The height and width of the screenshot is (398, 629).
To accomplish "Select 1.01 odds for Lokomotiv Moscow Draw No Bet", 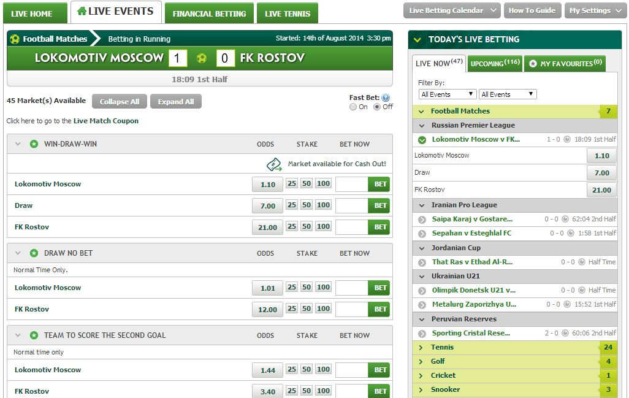I will pyautogui.click(x=267, y=288).
